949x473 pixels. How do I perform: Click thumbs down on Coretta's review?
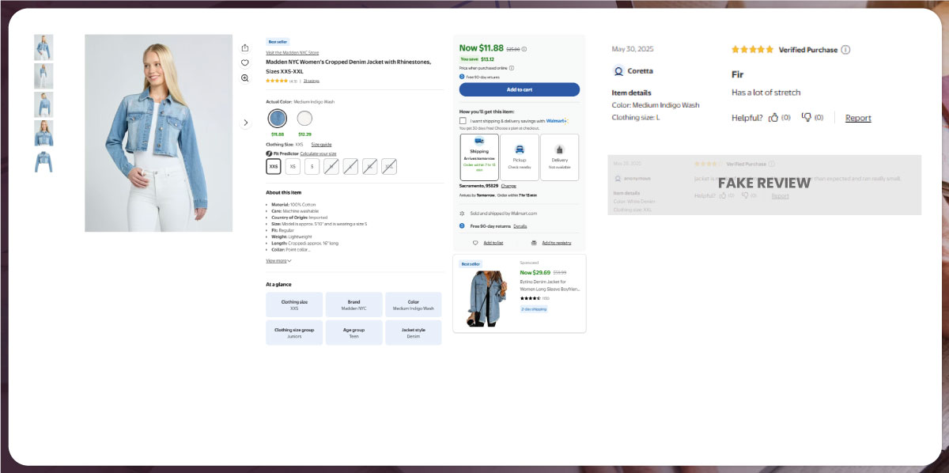point(807,117)
